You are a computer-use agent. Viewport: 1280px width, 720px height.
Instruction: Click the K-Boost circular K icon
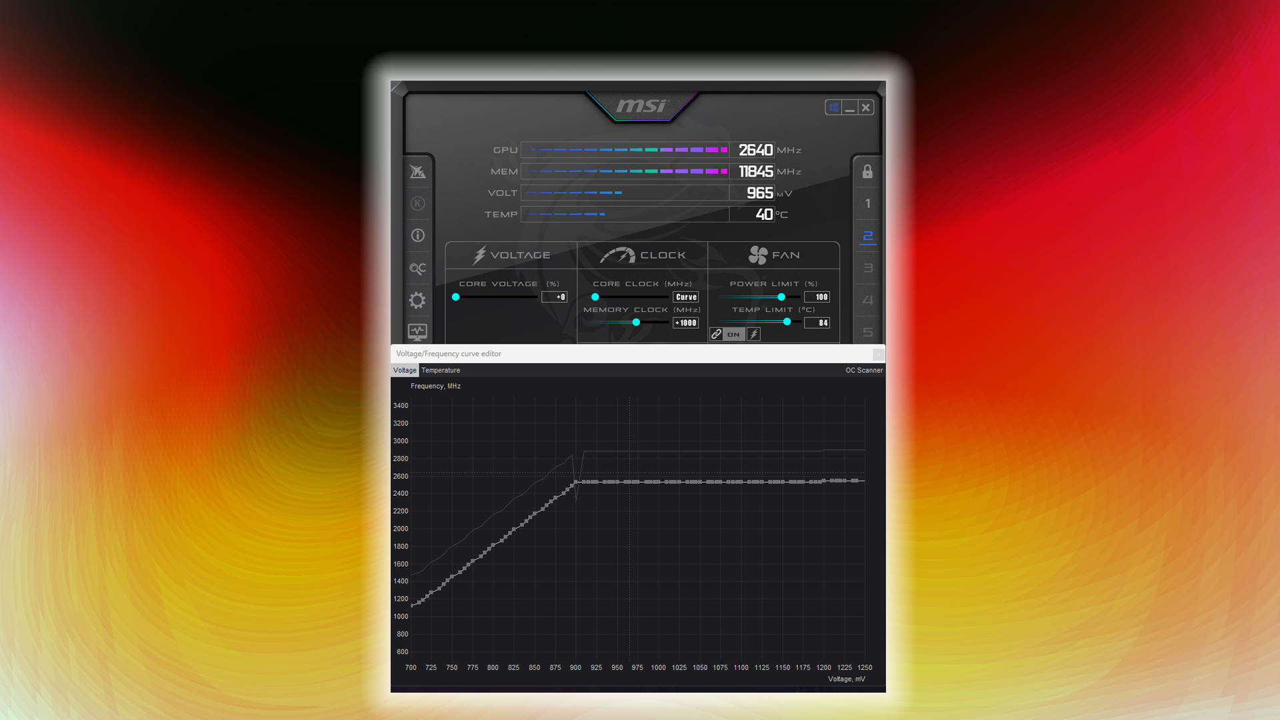pyautogui.click(x=417, y=203)
